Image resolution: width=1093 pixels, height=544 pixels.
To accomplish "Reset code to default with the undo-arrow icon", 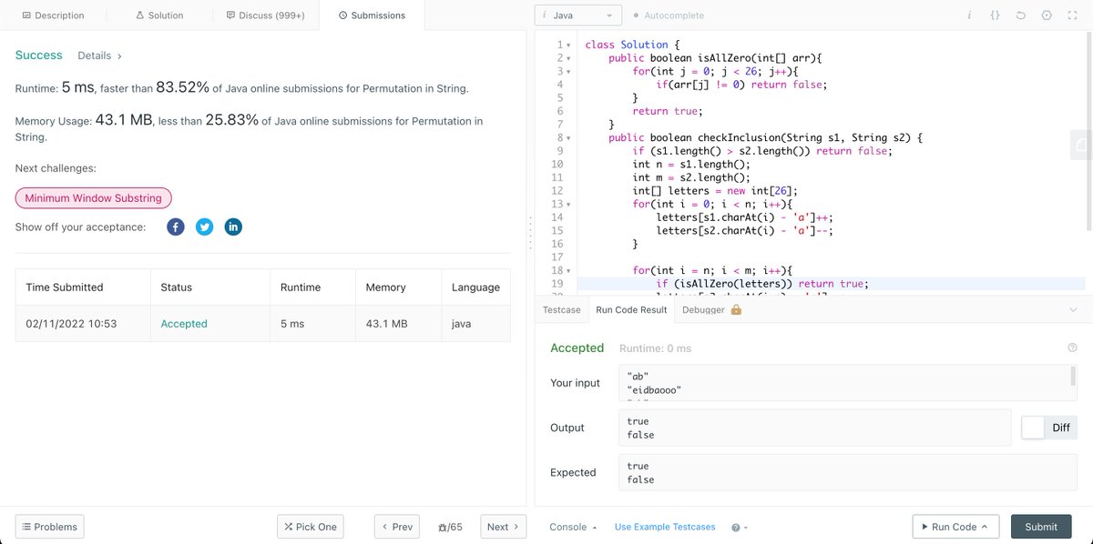I will pos(1020,15).
